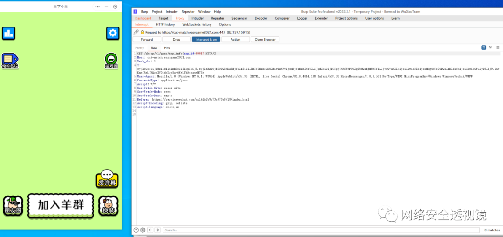Open the Decoder tab
Image resolution: width=503 pixels, height=237 pixels.
(x=261, y=18)
